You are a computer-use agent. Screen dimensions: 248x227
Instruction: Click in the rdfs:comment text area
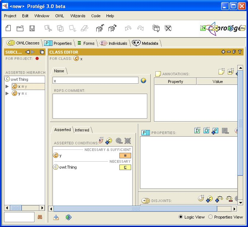click(100, 106)
